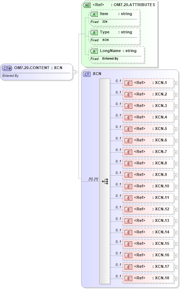Viewport: 180px width, 289px height.
Task: Click the E icon of XCN.5
Action: tap(128, 129)
